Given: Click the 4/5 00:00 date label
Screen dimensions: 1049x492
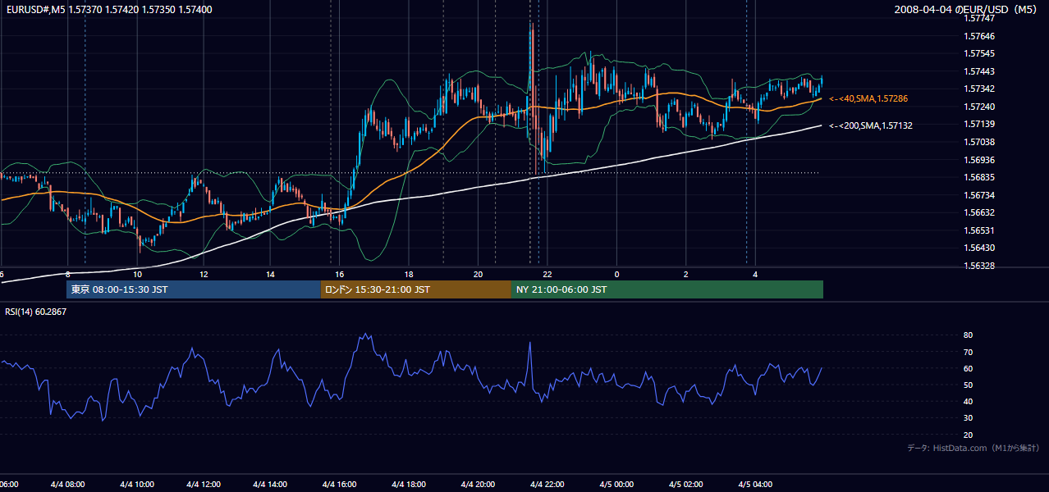Looking at the screenshot, I should click(x=616, y=485).
